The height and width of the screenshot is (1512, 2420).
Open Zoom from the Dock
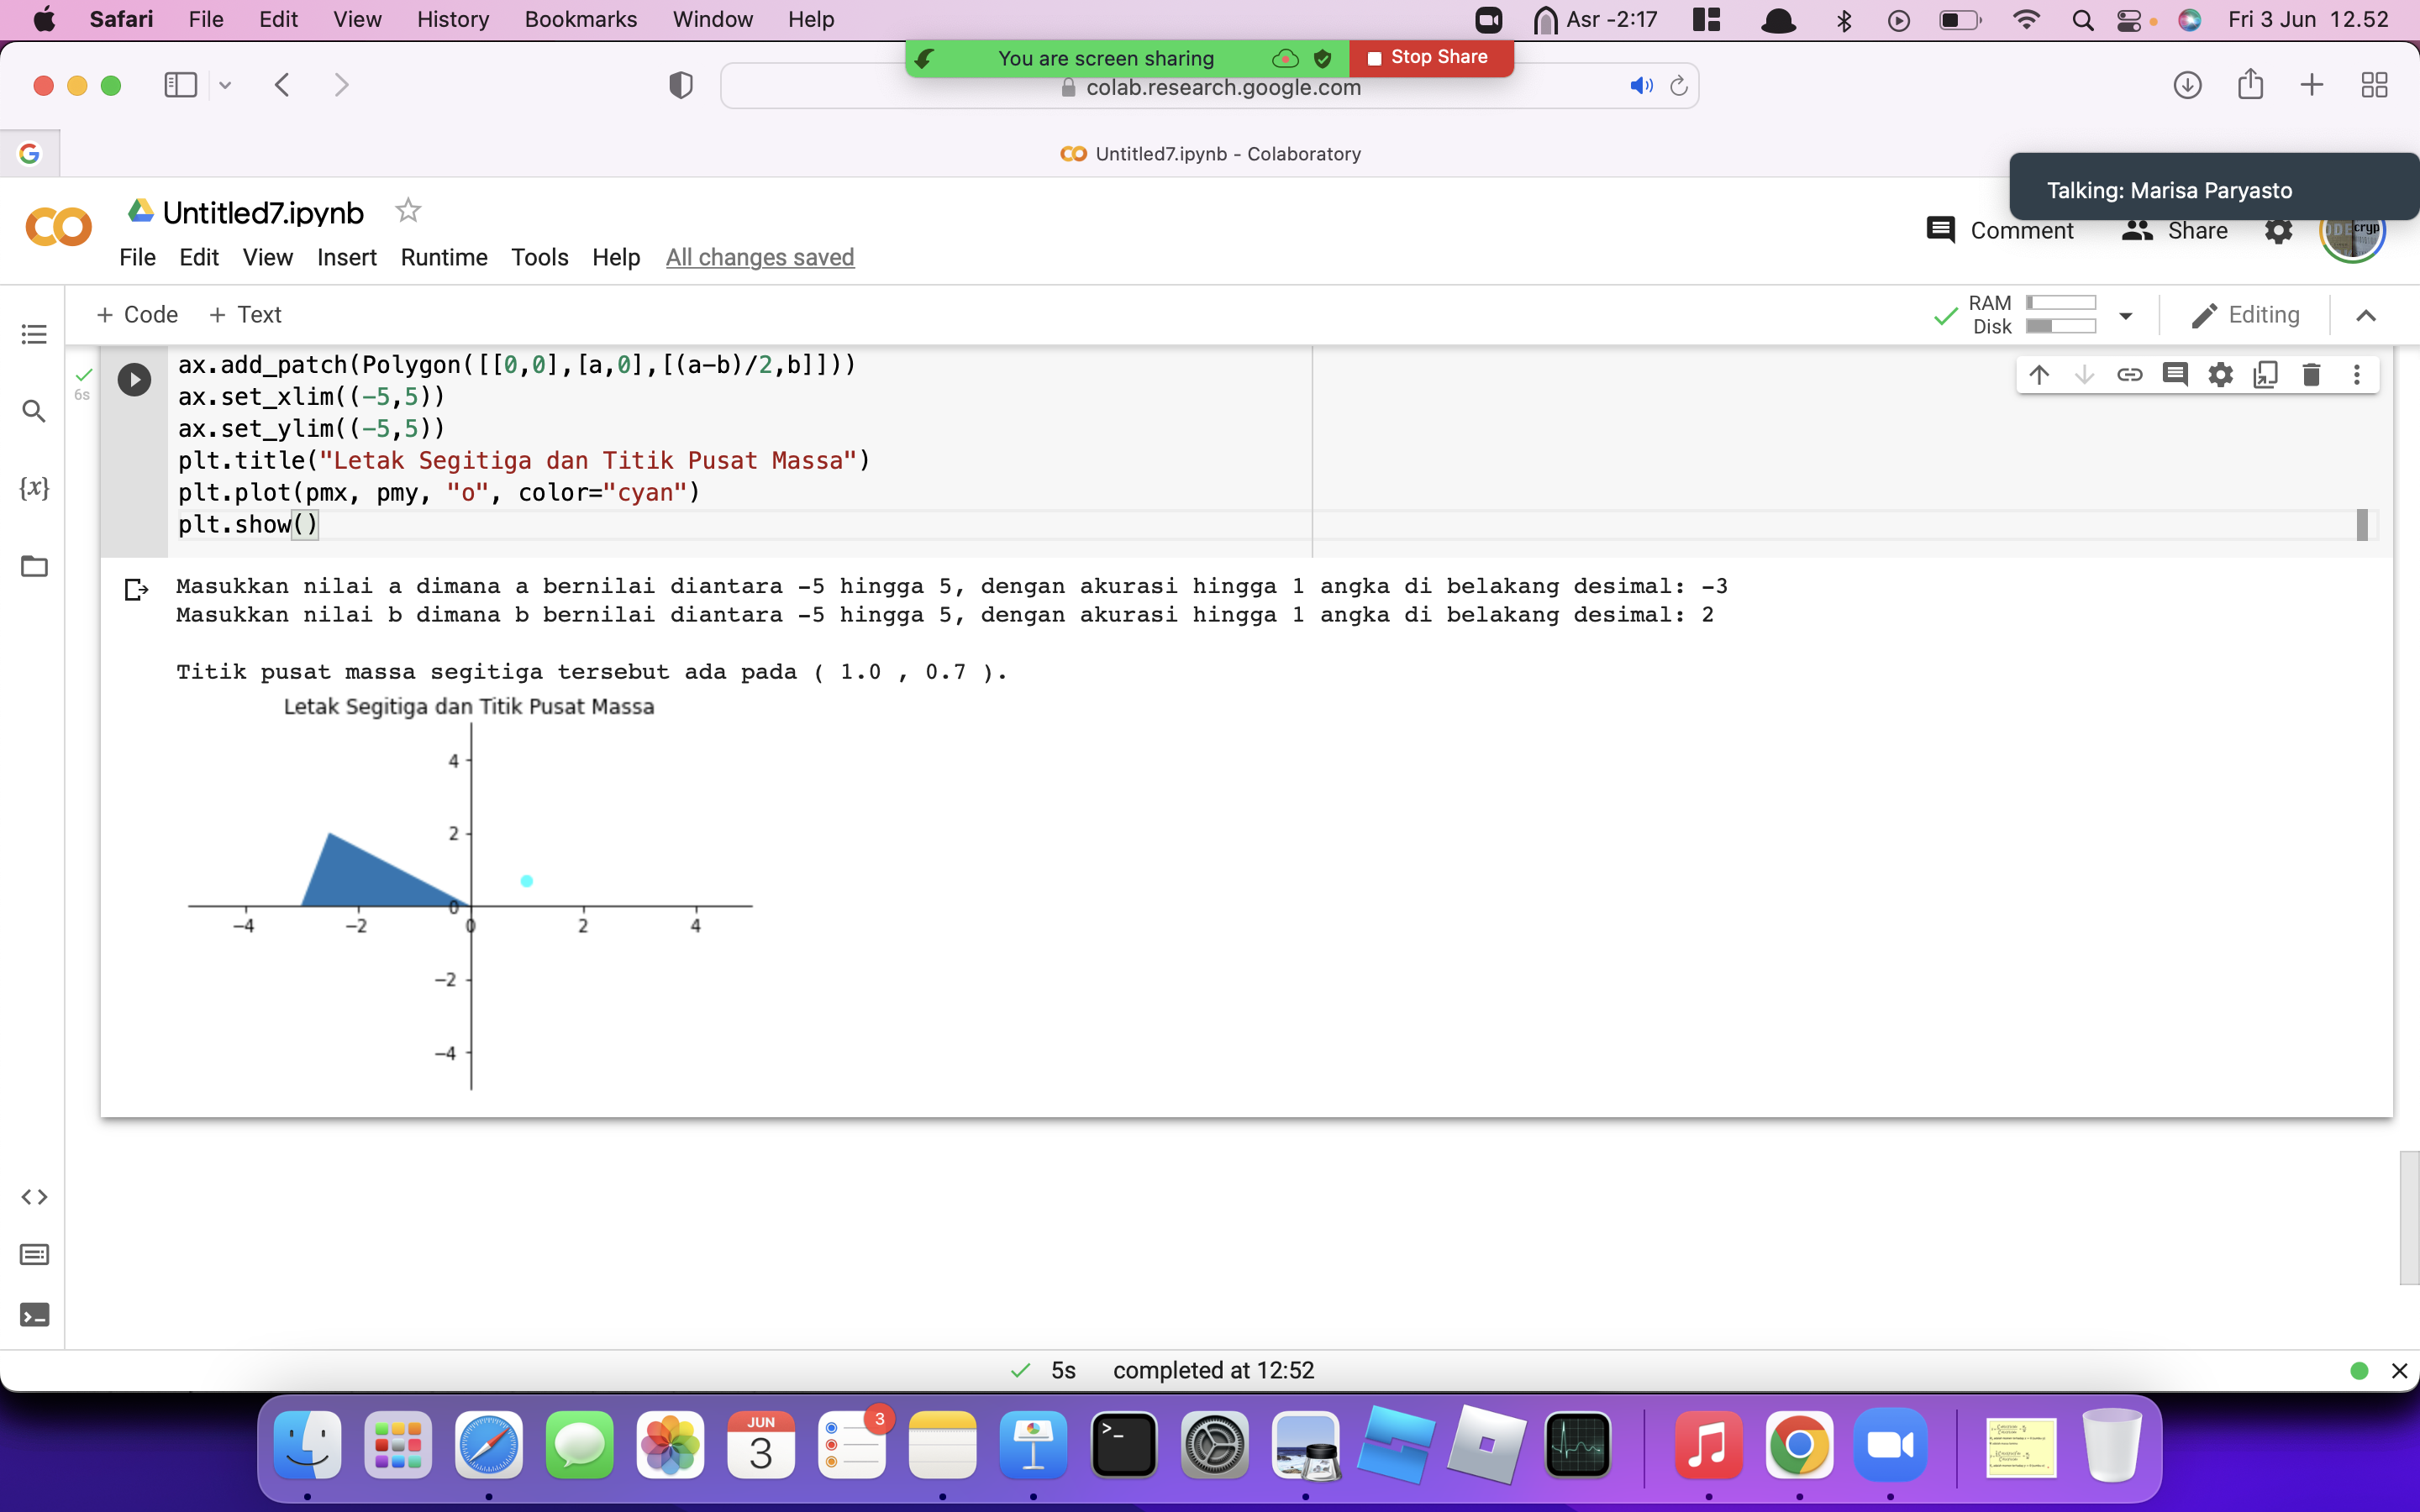click(1889, 1445)
